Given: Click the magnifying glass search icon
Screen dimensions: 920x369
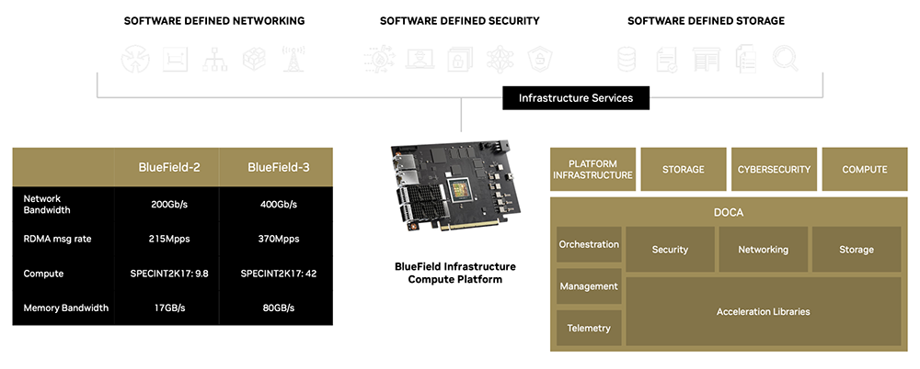Looking at the screenshot, I should [x=785, y=59].
